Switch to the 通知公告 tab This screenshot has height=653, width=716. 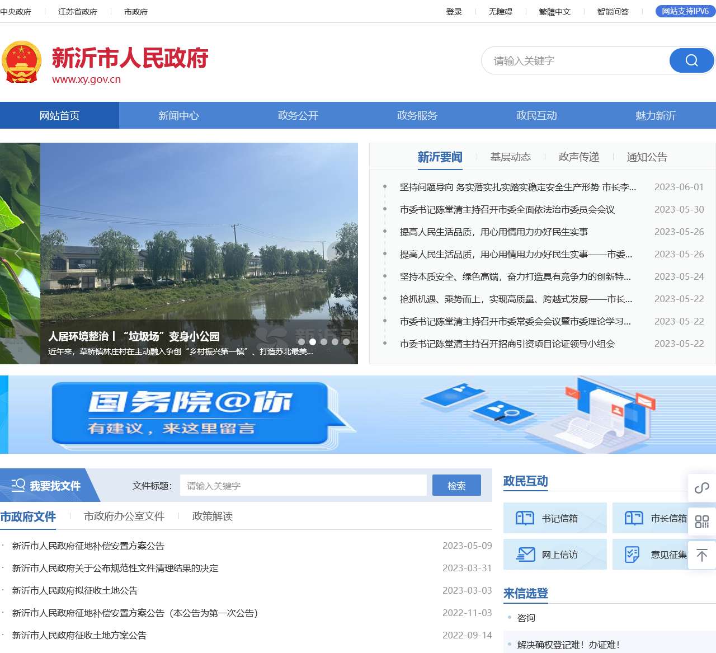[x=647, y=157]
